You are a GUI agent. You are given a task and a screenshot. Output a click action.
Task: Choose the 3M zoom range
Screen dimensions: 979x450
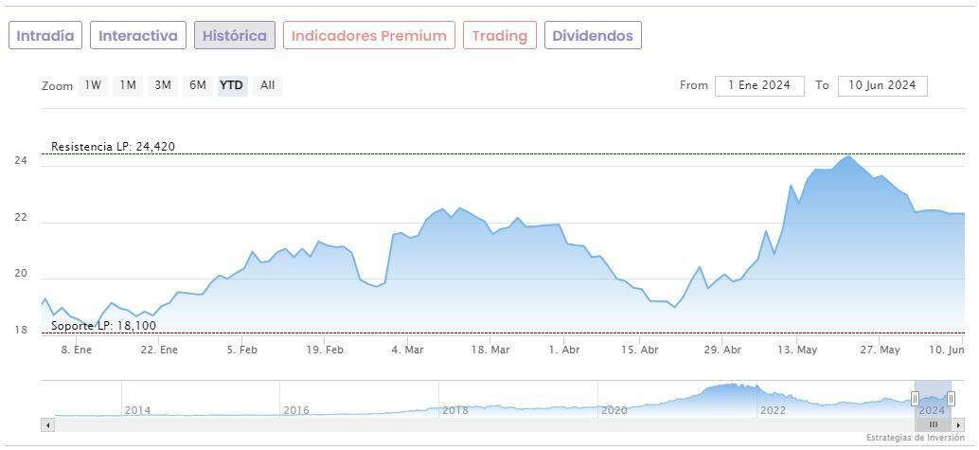pyautogui.click(x=163, y=85)
